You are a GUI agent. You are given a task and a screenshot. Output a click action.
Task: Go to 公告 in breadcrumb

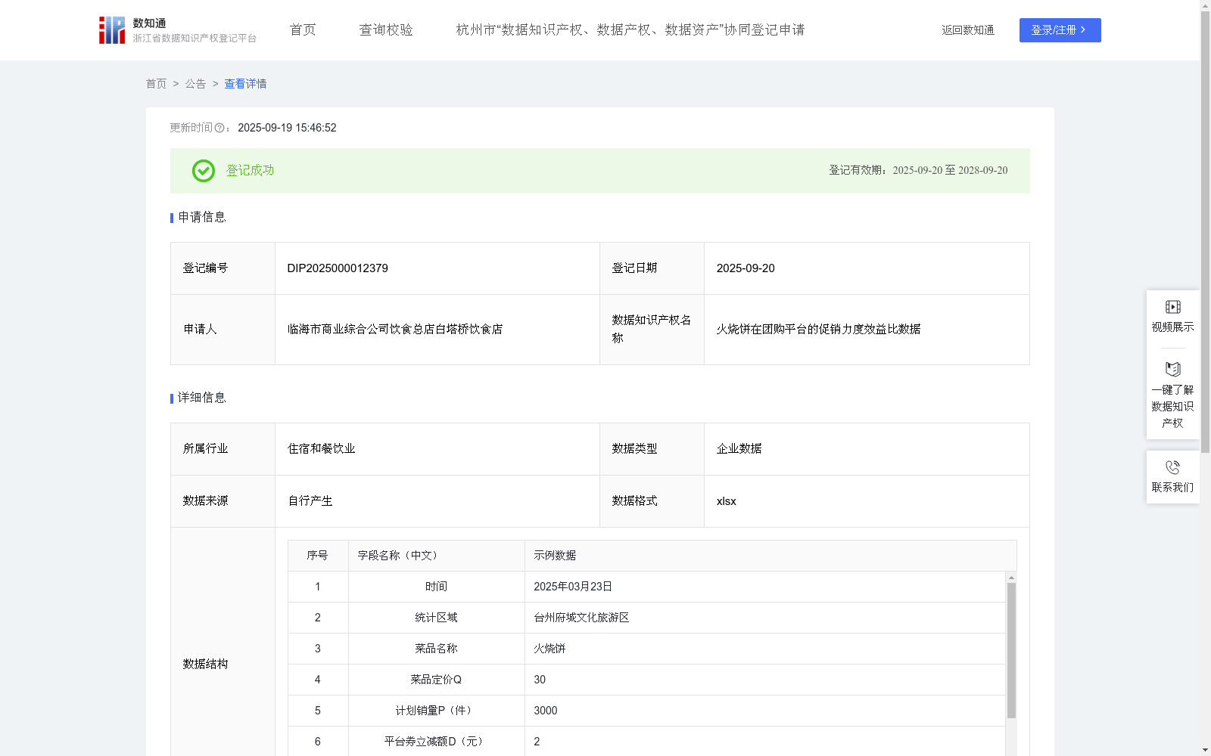coord(195,84)
